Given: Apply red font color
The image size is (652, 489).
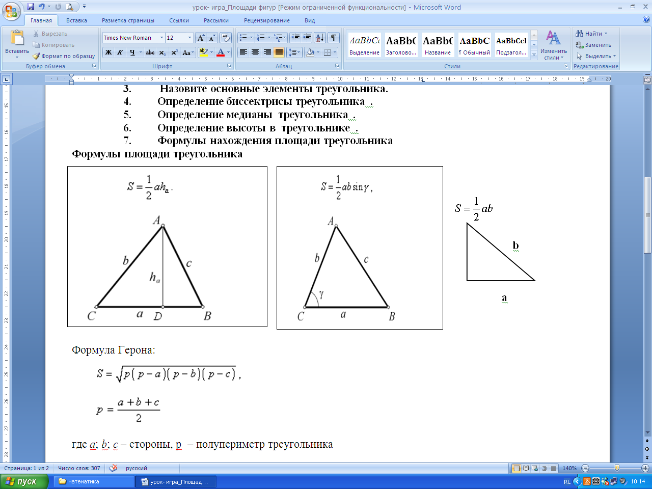Looking at the screenshot, I should [x=220, y=52].
